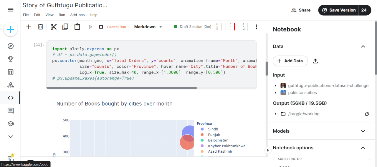This screenshot has width=377, height=167.
Task: Click the blue plus Create button
Action: click(11, 29)
